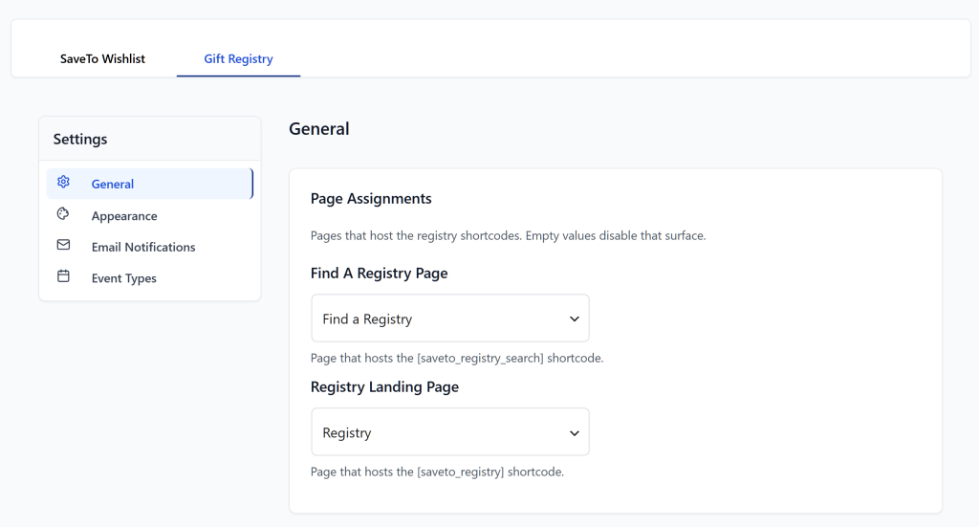This screenshot has width=979, height=527.
Task: Go to Email Notifications settings
Action: click(150, 247)
